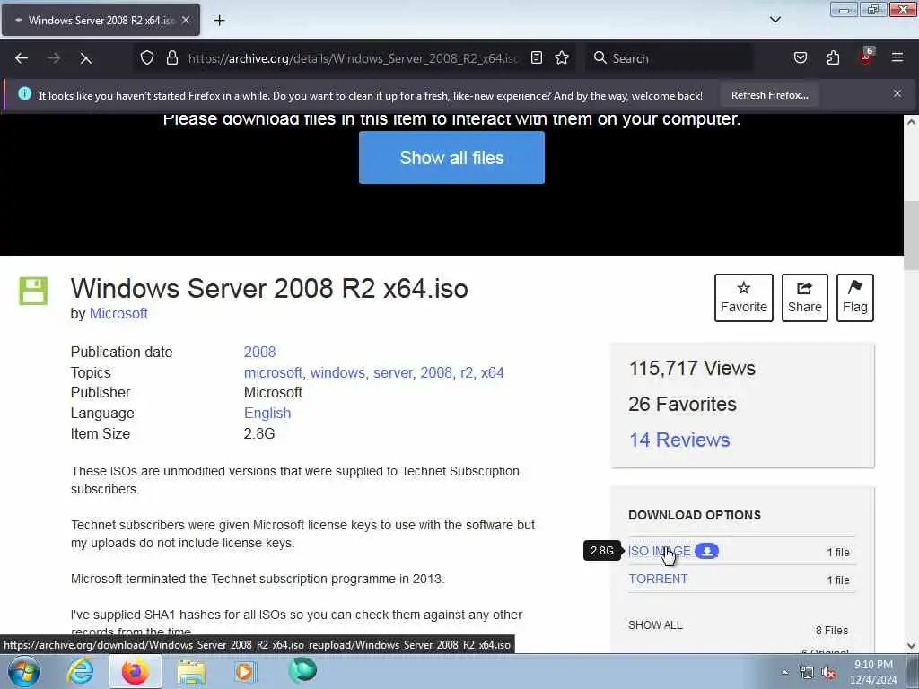Click the Firefox taskbar icon
This screenshot has width=919, height=689.
click(135, 671)
